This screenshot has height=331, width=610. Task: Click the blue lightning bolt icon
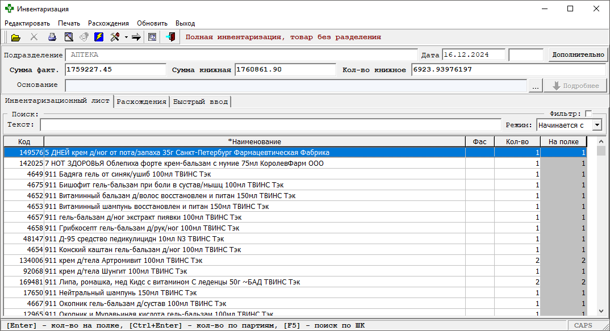(x=99, y=37)
